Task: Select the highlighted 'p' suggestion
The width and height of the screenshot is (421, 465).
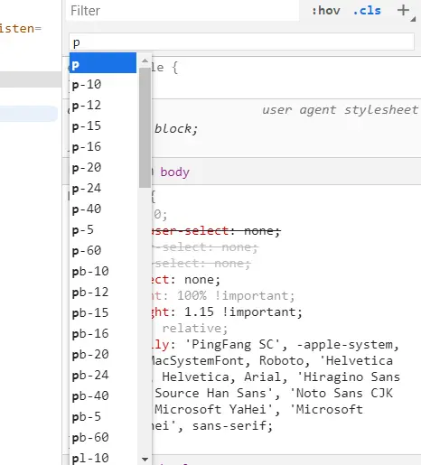Action: pos(103,62)
